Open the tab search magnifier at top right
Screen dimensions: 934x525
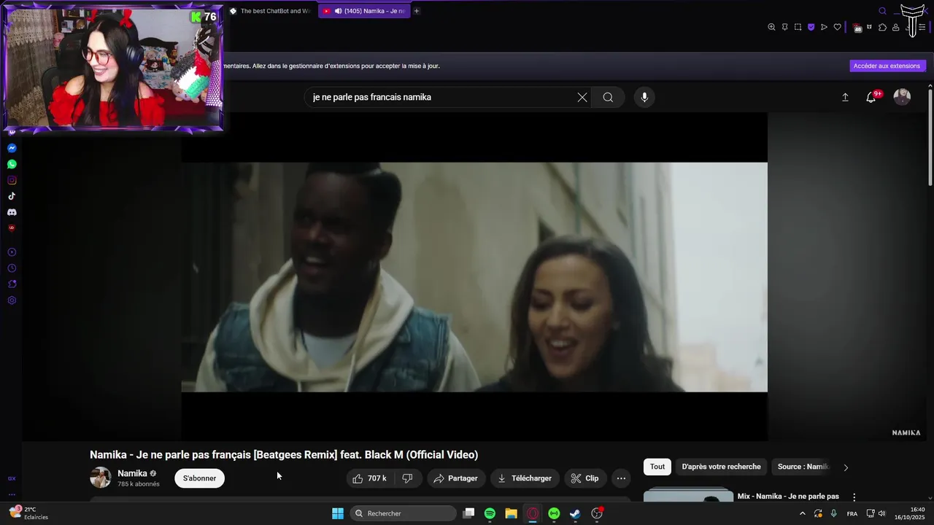coord(882,11)
